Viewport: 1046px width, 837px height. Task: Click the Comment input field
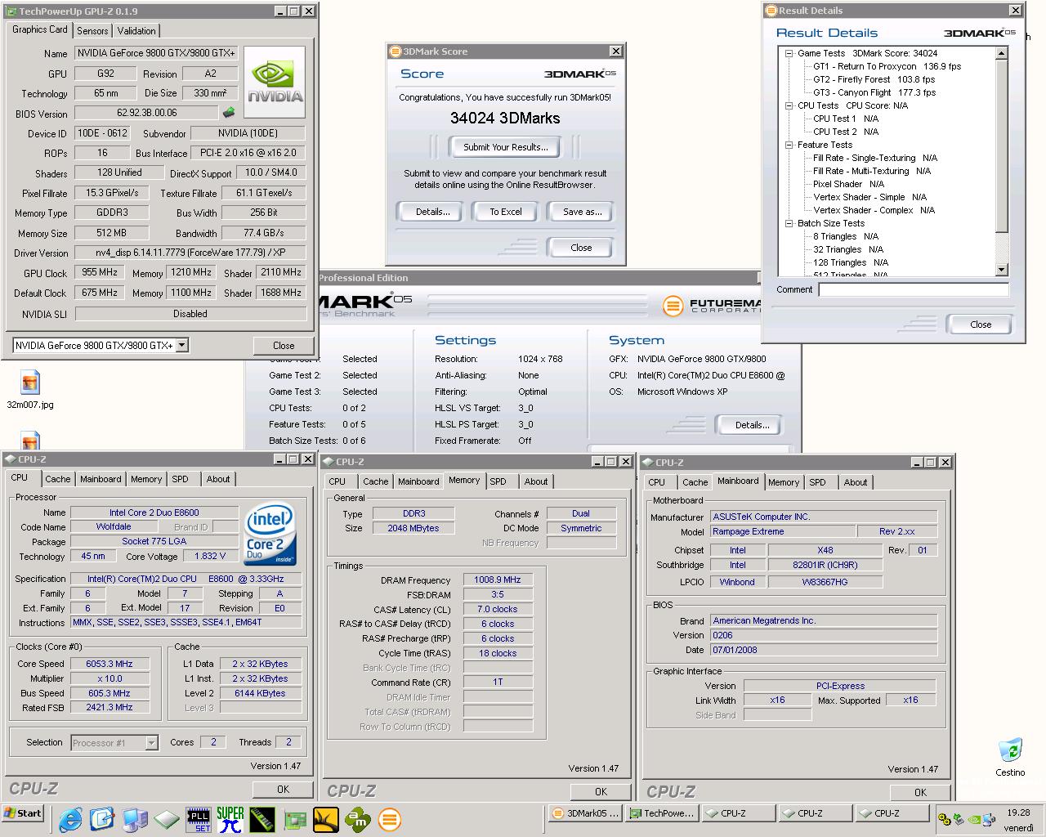[914, 289]
